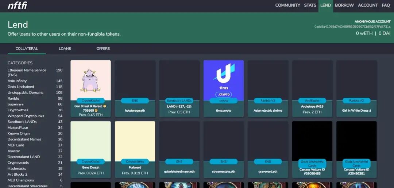Screen dimensions: 394x188
Task: Open the Furbeard card image
Action: 135,141
